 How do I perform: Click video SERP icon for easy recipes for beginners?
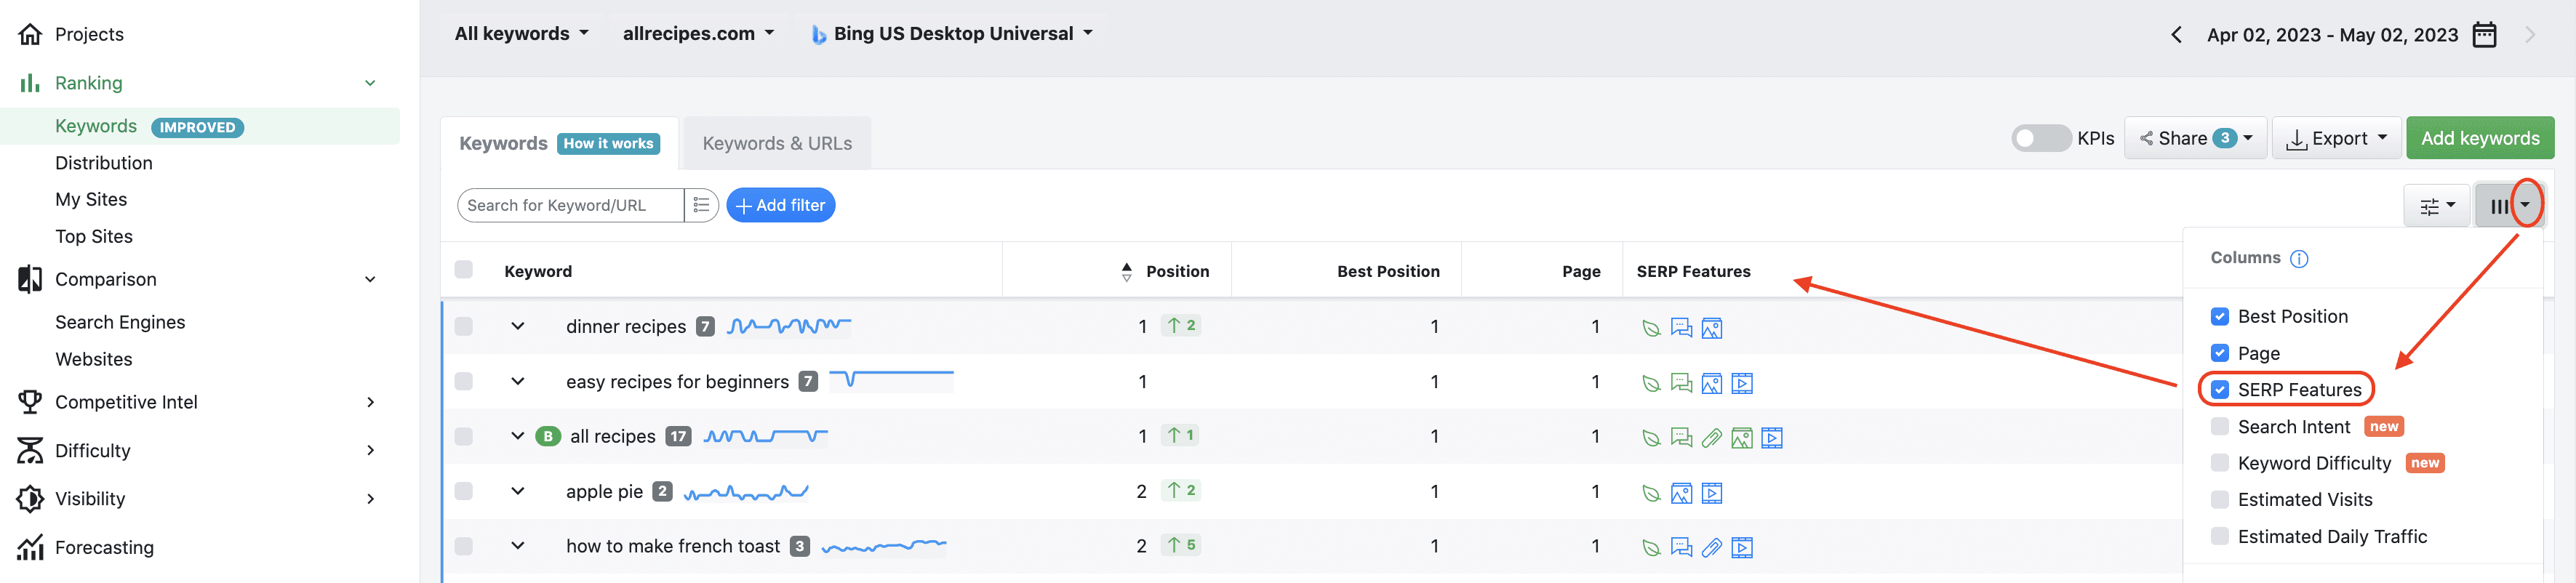1741,383
